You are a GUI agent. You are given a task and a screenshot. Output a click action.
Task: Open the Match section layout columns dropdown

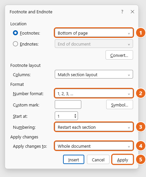(x=94, y=74)
